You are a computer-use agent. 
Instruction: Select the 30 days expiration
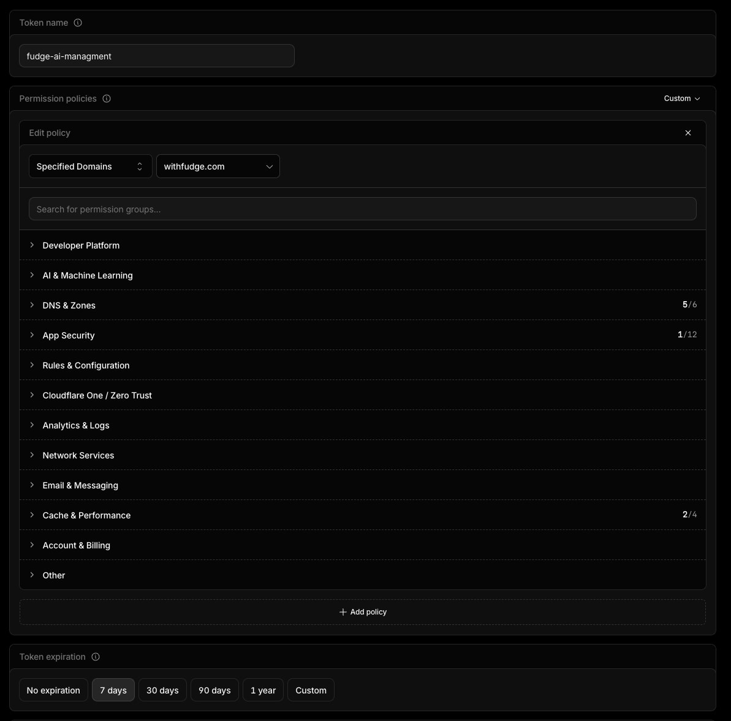point(162,690)
